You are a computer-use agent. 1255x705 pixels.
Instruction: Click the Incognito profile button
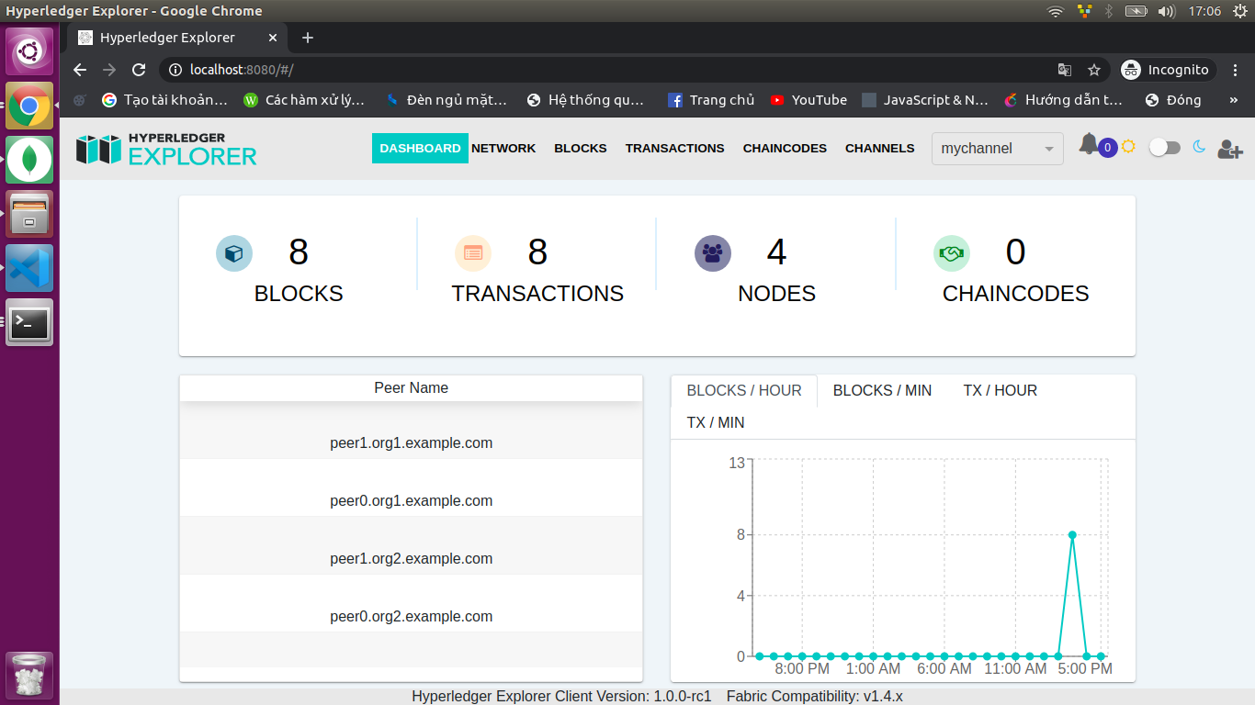point(1168,70)
